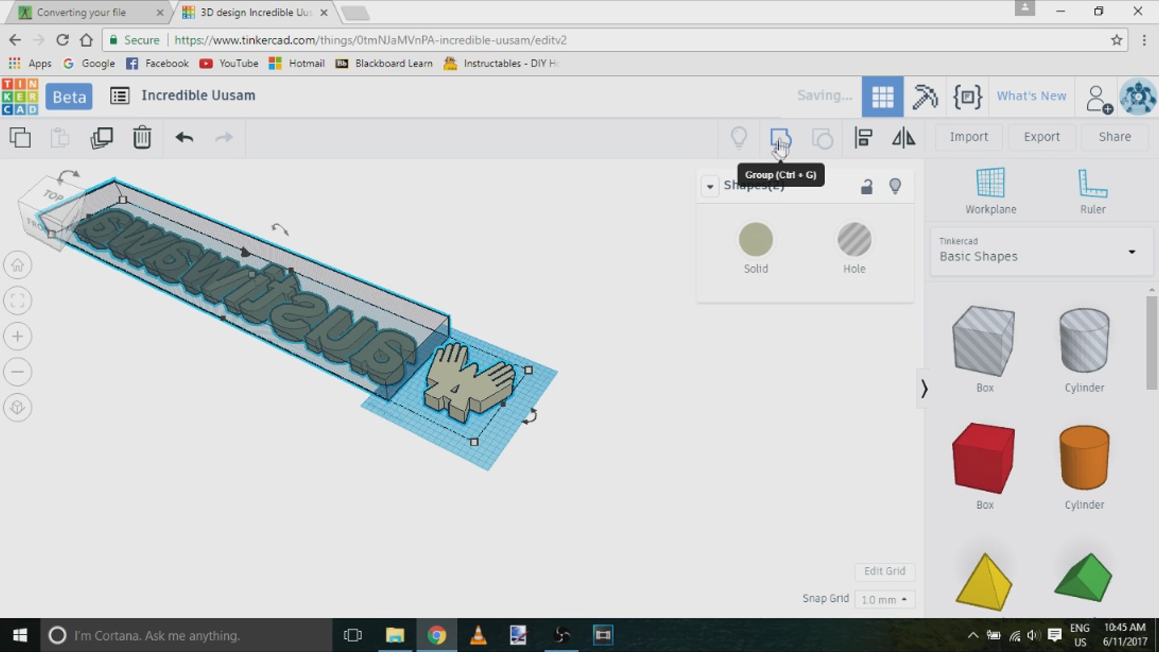
Task: Click the Duplicate icon in toolbar
Action: (101, 138)
